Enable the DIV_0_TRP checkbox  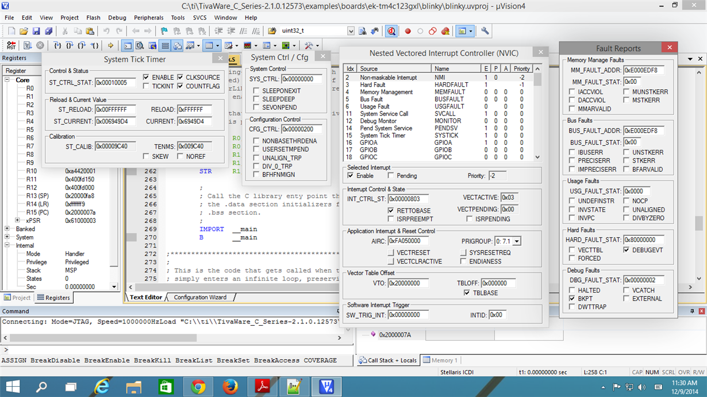[256, 166]
